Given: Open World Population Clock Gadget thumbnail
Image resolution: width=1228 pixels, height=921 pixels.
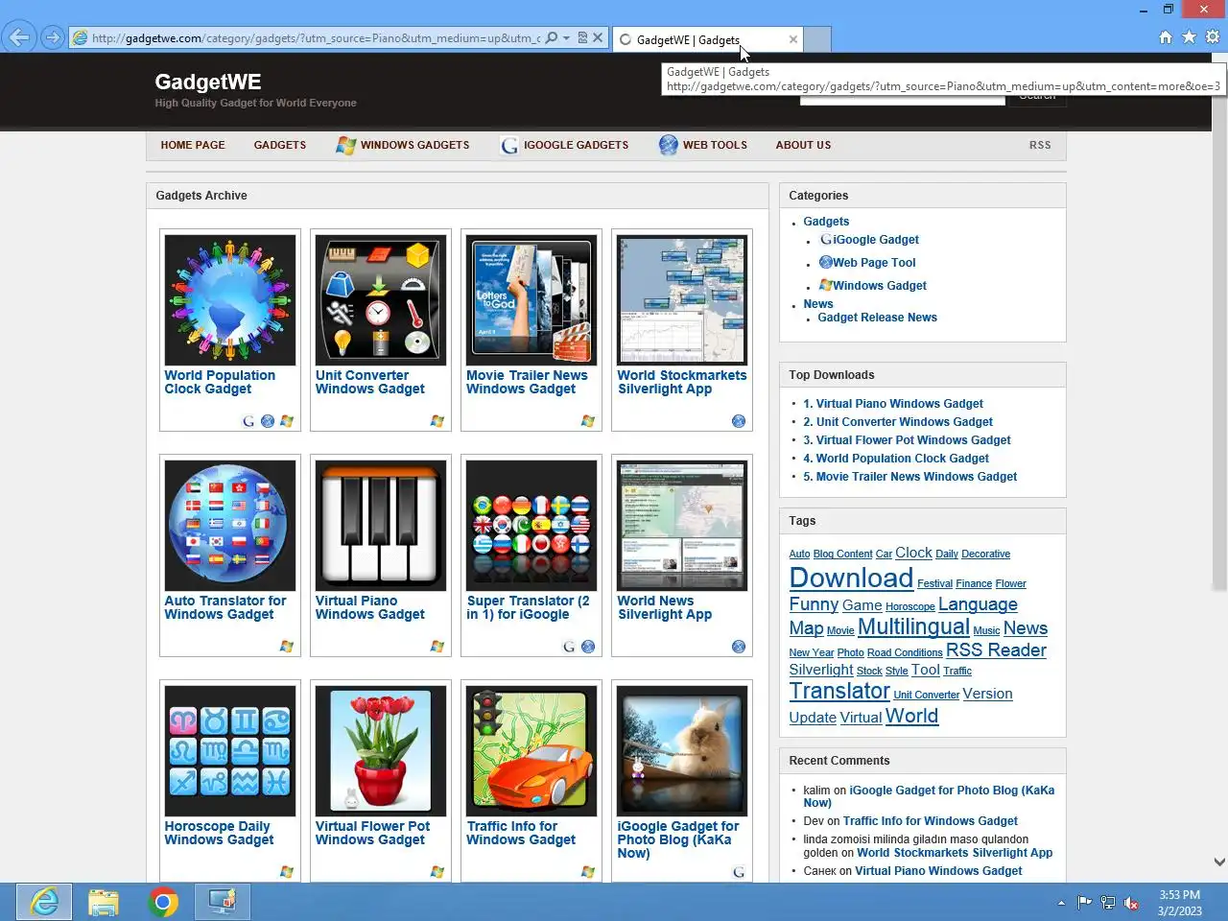Looking at the screenshot, I should coord(230,300).
